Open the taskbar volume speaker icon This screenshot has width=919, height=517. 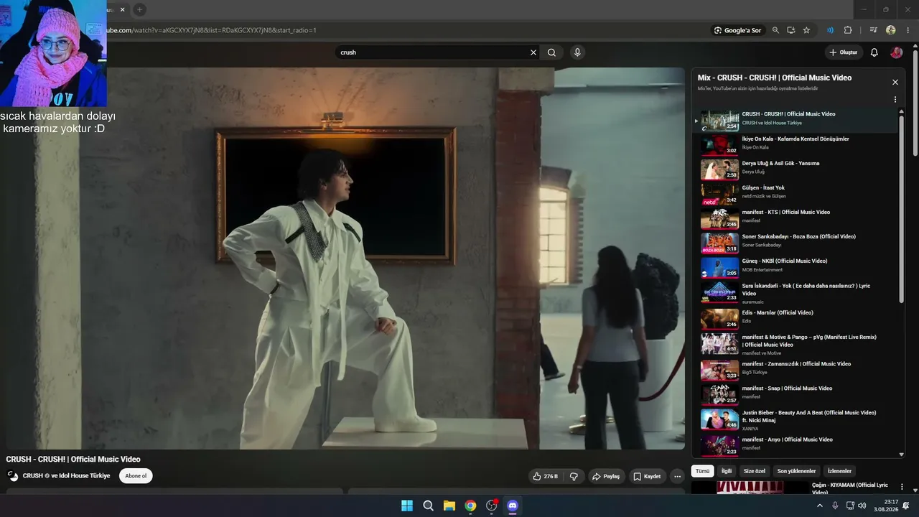(862, 506)
